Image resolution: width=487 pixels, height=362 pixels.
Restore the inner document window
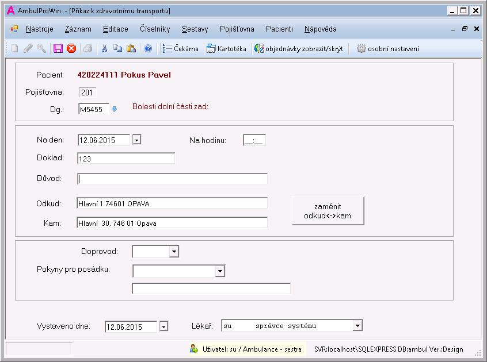click(465, 29)
